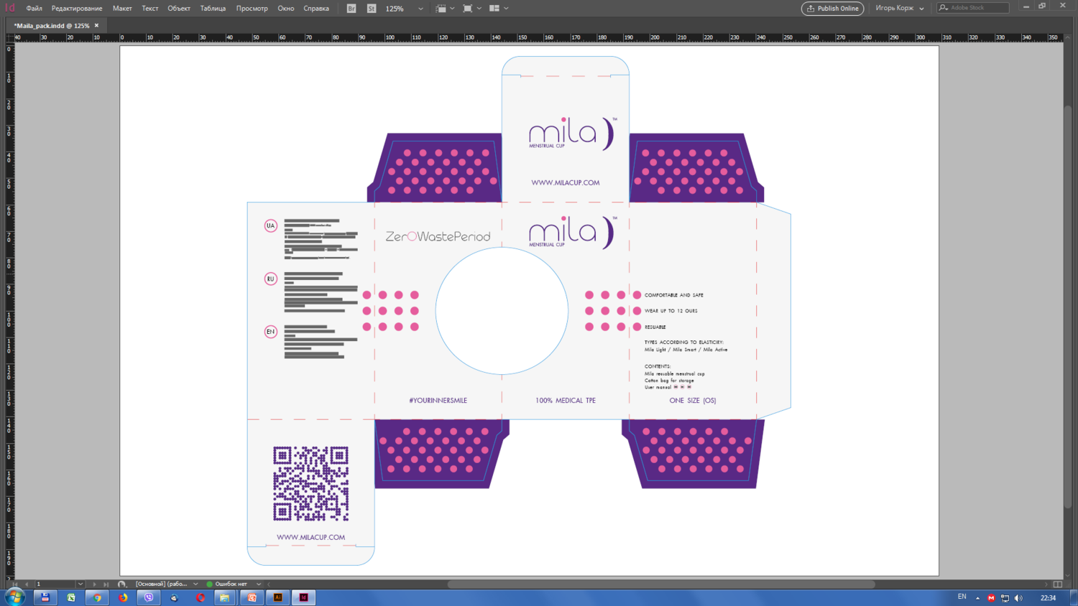Go to the previous page arrow
1078x606 pixels.
click(x=27, y=584)
